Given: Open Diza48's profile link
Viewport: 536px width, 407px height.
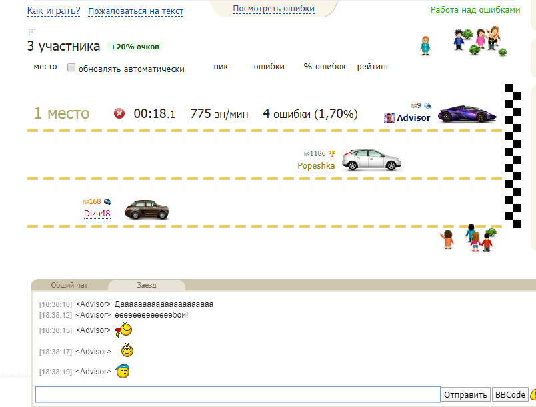Looking at the screenshot, I should point(97,214).
